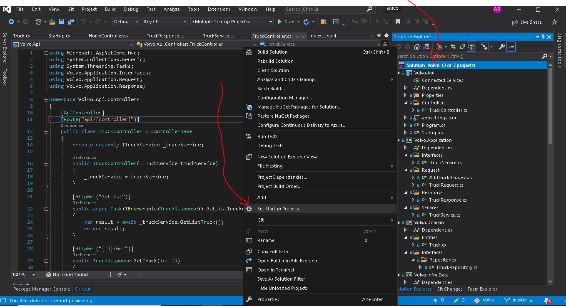Click the Sync with Active Document icon
Image resolution: width=566 pixels, height=306 pixels.
tap(453, 47)
